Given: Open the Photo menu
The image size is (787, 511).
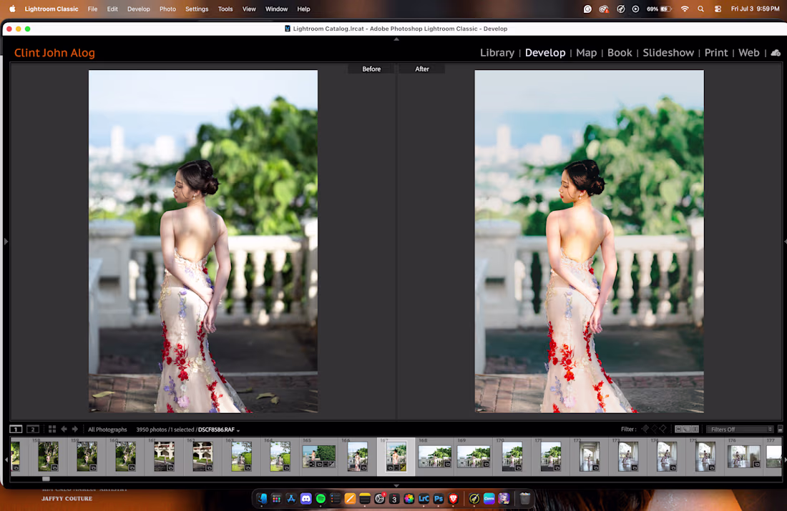Looking at the screenshot, I should tap(167, 9).
